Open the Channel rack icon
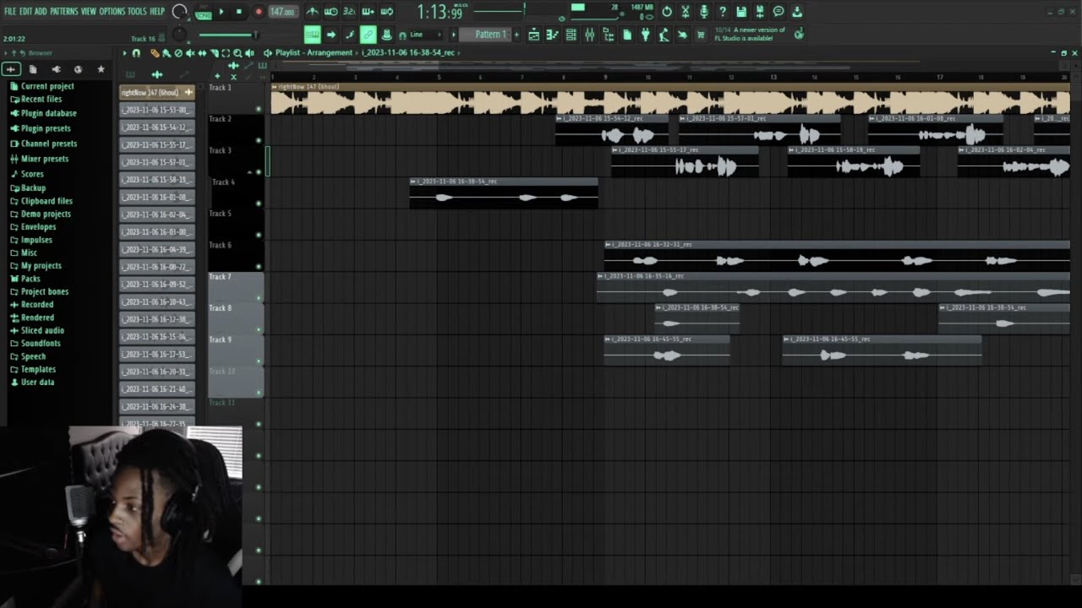 [x=571, y=35]
